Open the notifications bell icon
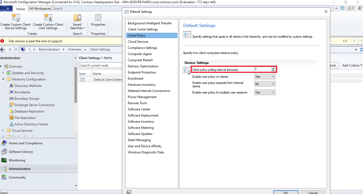This screenshot has width=363, height=194. (x=349, y=8)
